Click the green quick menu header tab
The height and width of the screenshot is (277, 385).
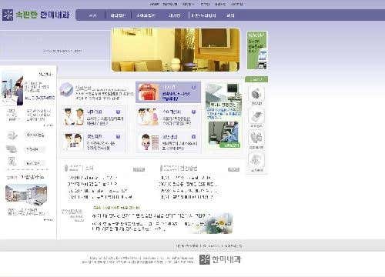256,79
